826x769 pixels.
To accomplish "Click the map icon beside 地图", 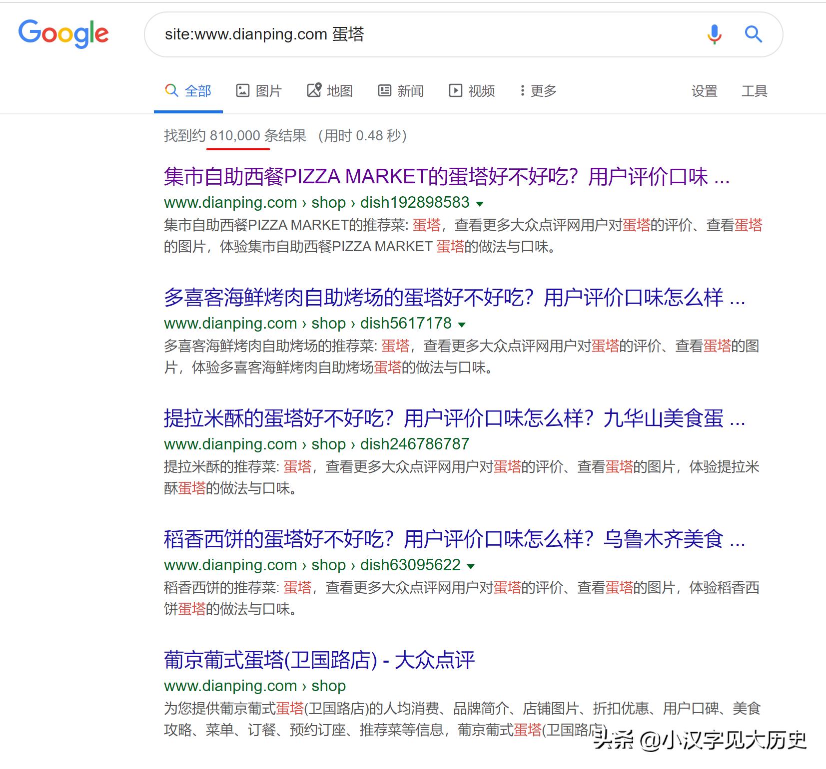I will [314, 90].
